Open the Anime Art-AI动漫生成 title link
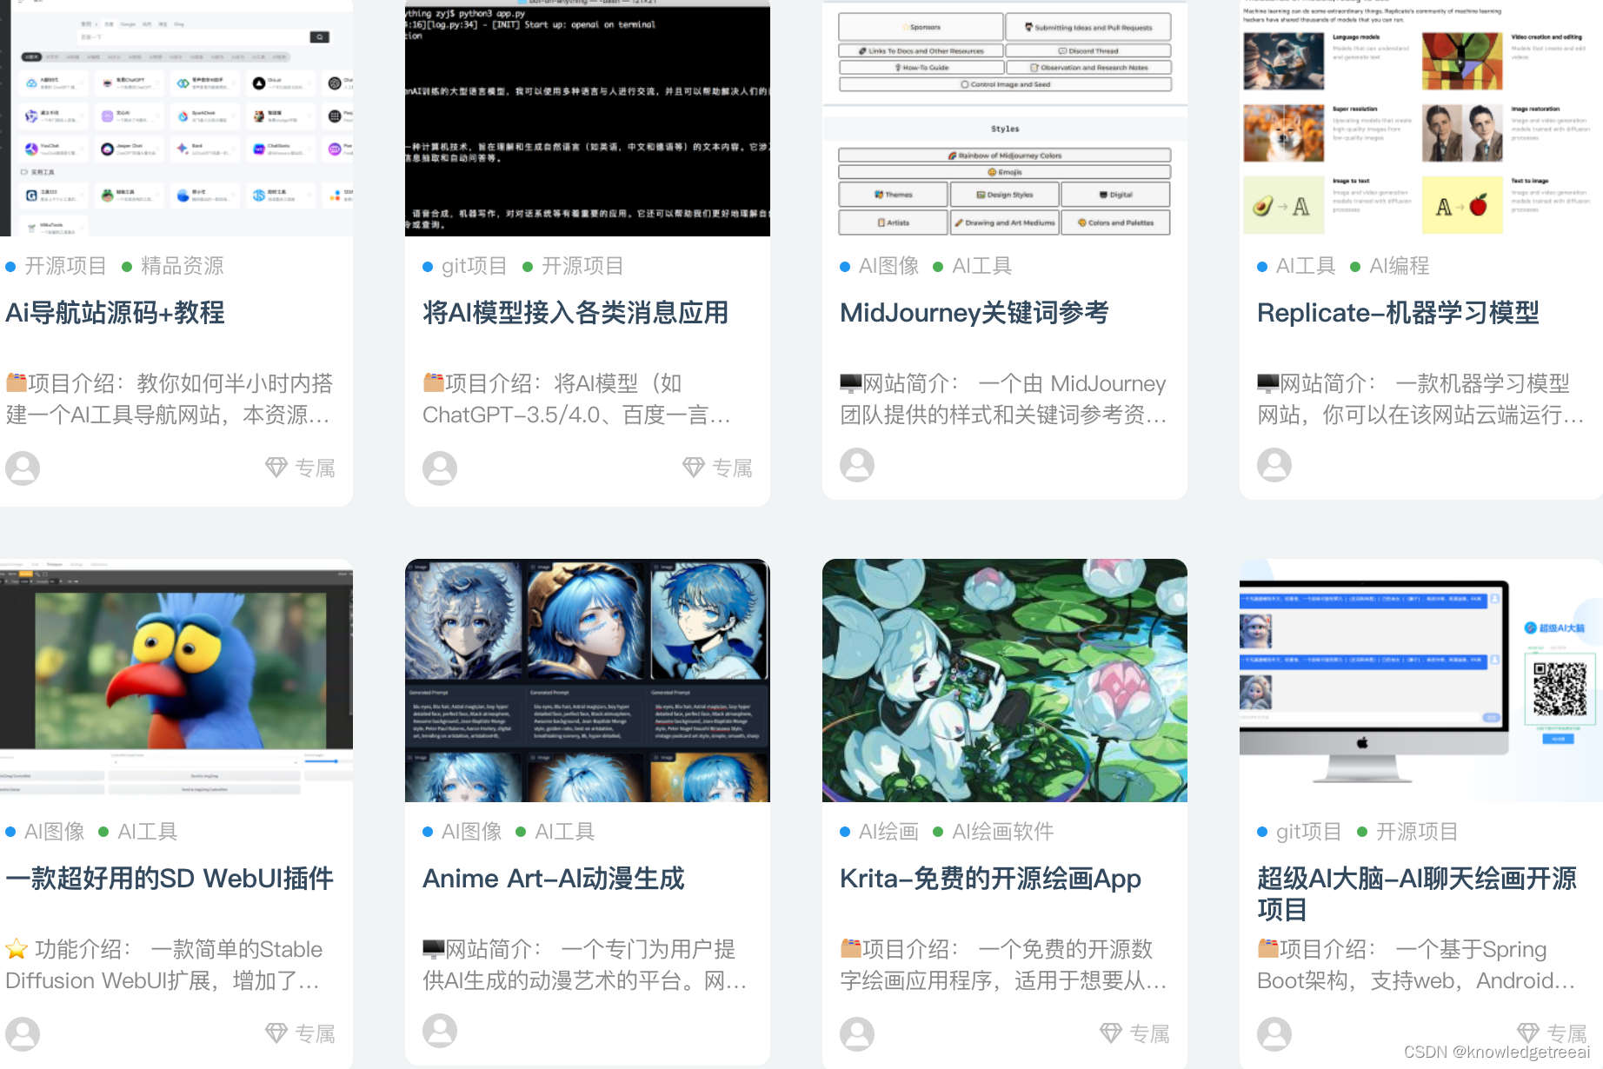 pyautogui.click(x=554, y=878)
